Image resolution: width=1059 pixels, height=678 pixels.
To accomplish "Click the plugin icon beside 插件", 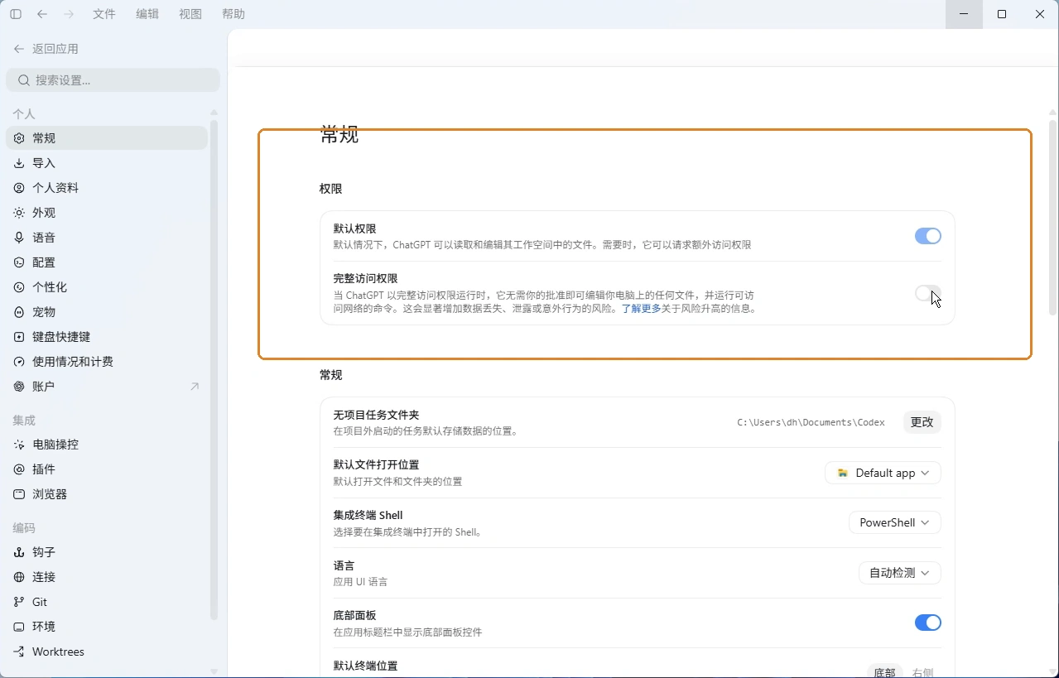I will click(x=19, y=469).
